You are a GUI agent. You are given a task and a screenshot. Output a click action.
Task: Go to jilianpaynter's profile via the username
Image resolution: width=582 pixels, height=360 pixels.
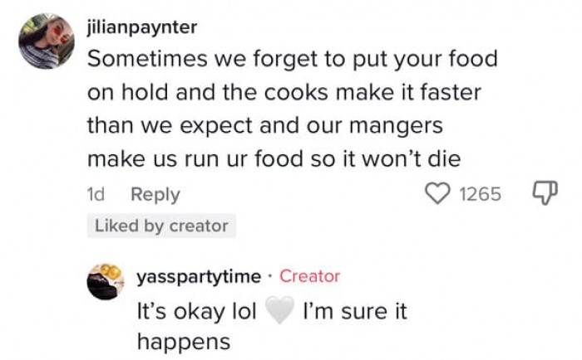[141, 27]
